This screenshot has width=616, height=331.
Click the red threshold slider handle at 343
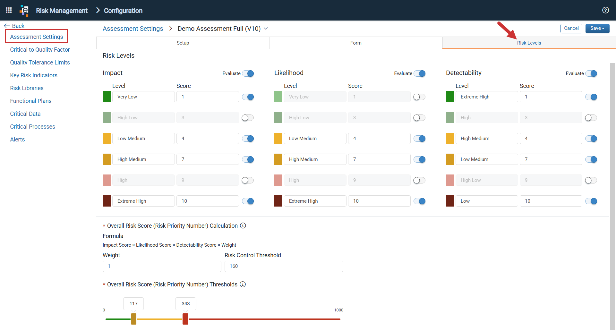185,319
